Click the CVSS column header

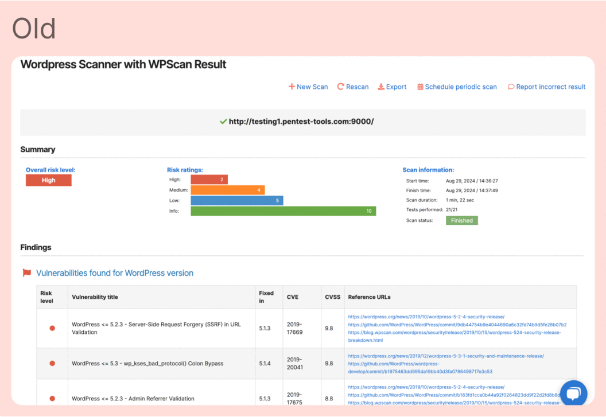click(x=332, y=297)
